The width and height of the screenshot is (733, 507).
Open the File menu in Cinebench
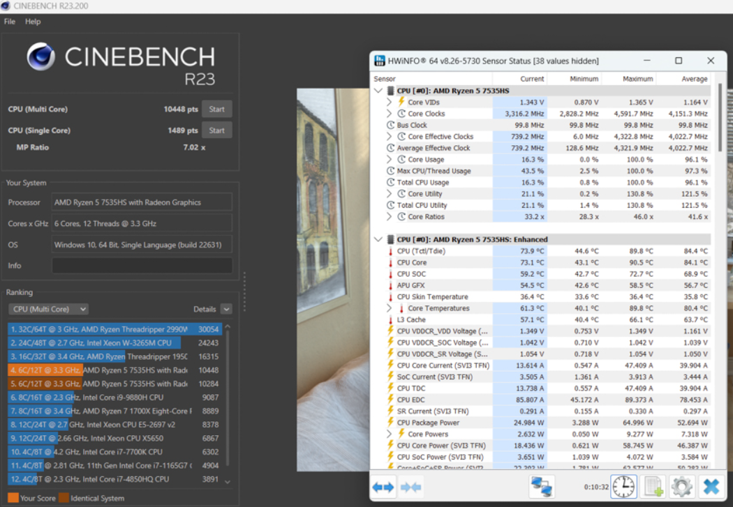click(x=10, y=22)
